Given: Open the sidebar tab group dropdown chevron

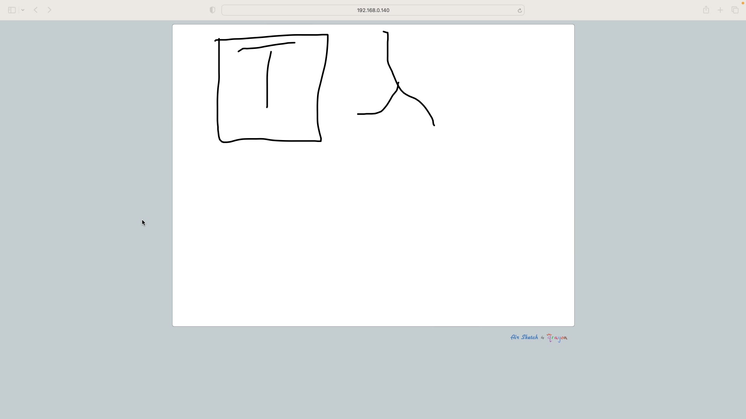Looking at the screenshot, I should point(23,10).
